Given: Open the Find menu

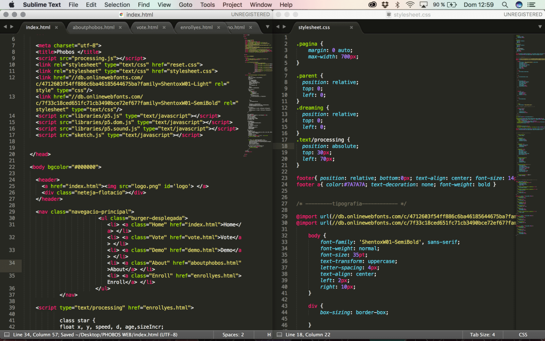Looking at the screenshot, I should coord(144,4).
